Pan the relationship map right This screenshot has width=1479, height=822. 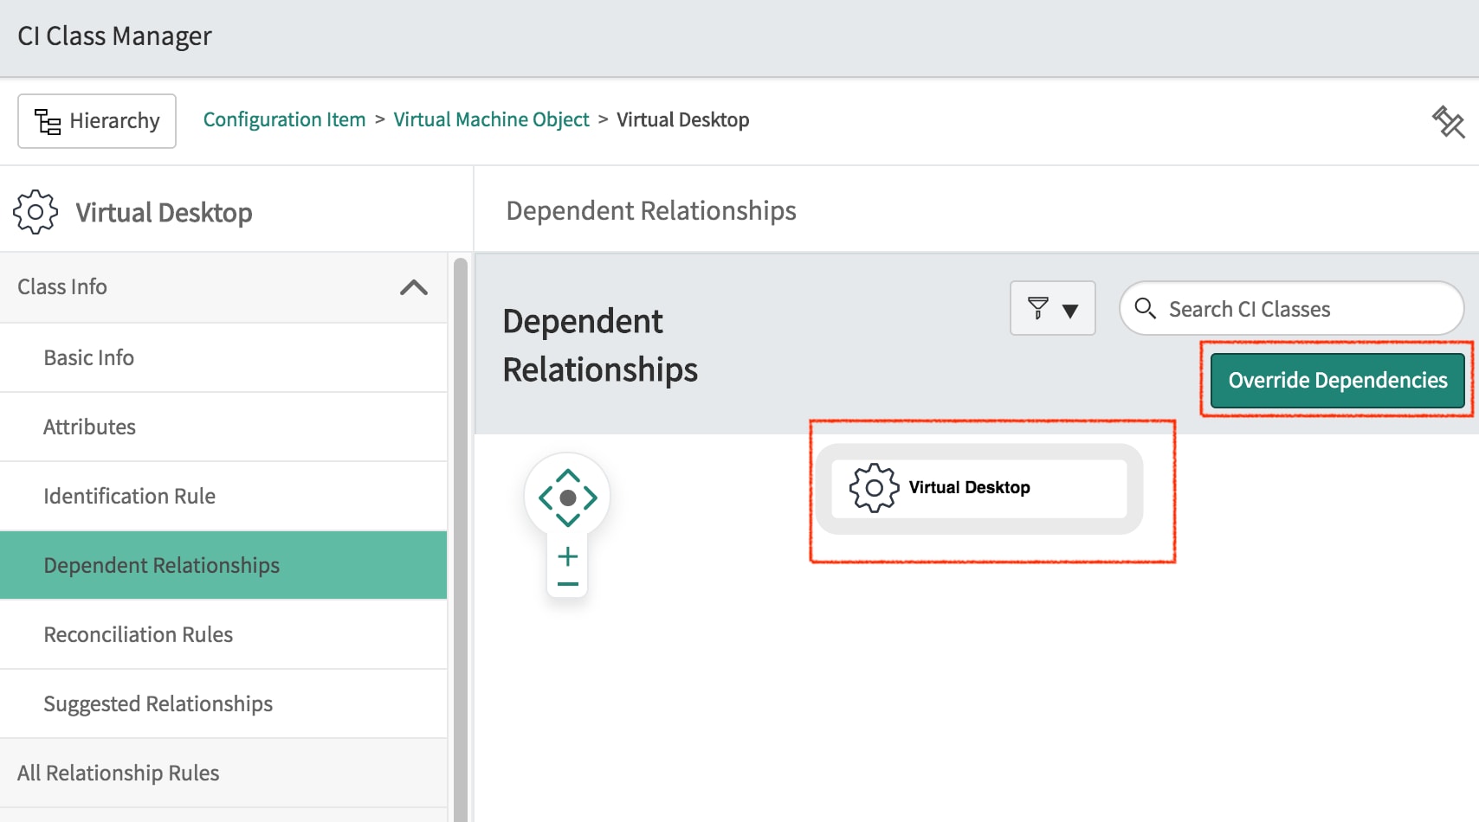point(591,498)
